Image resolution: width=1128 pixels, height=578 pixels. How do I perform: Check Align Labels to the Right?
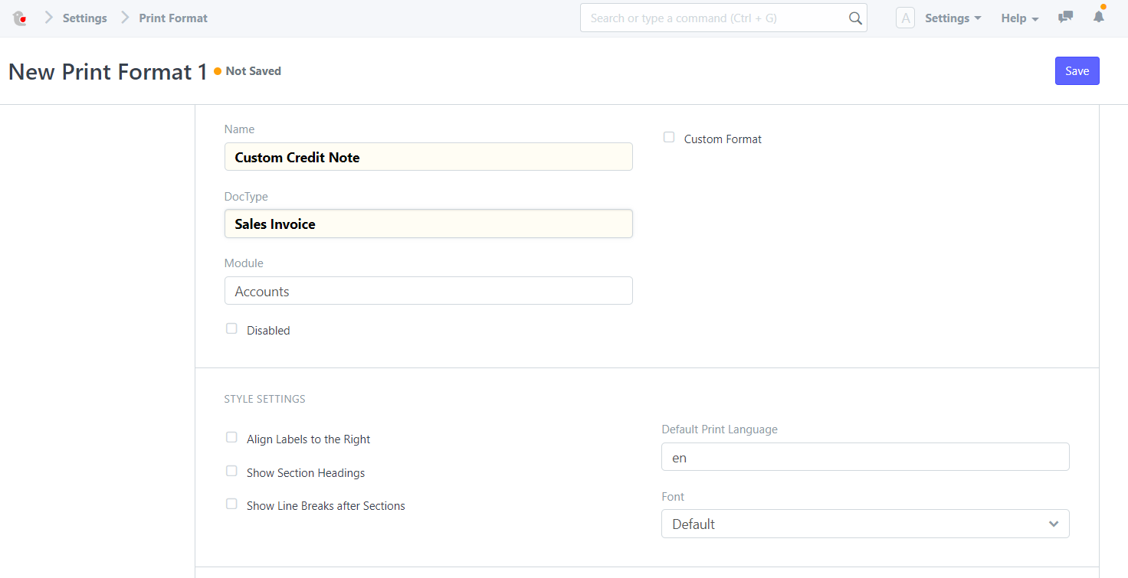(x=231, y=437)
